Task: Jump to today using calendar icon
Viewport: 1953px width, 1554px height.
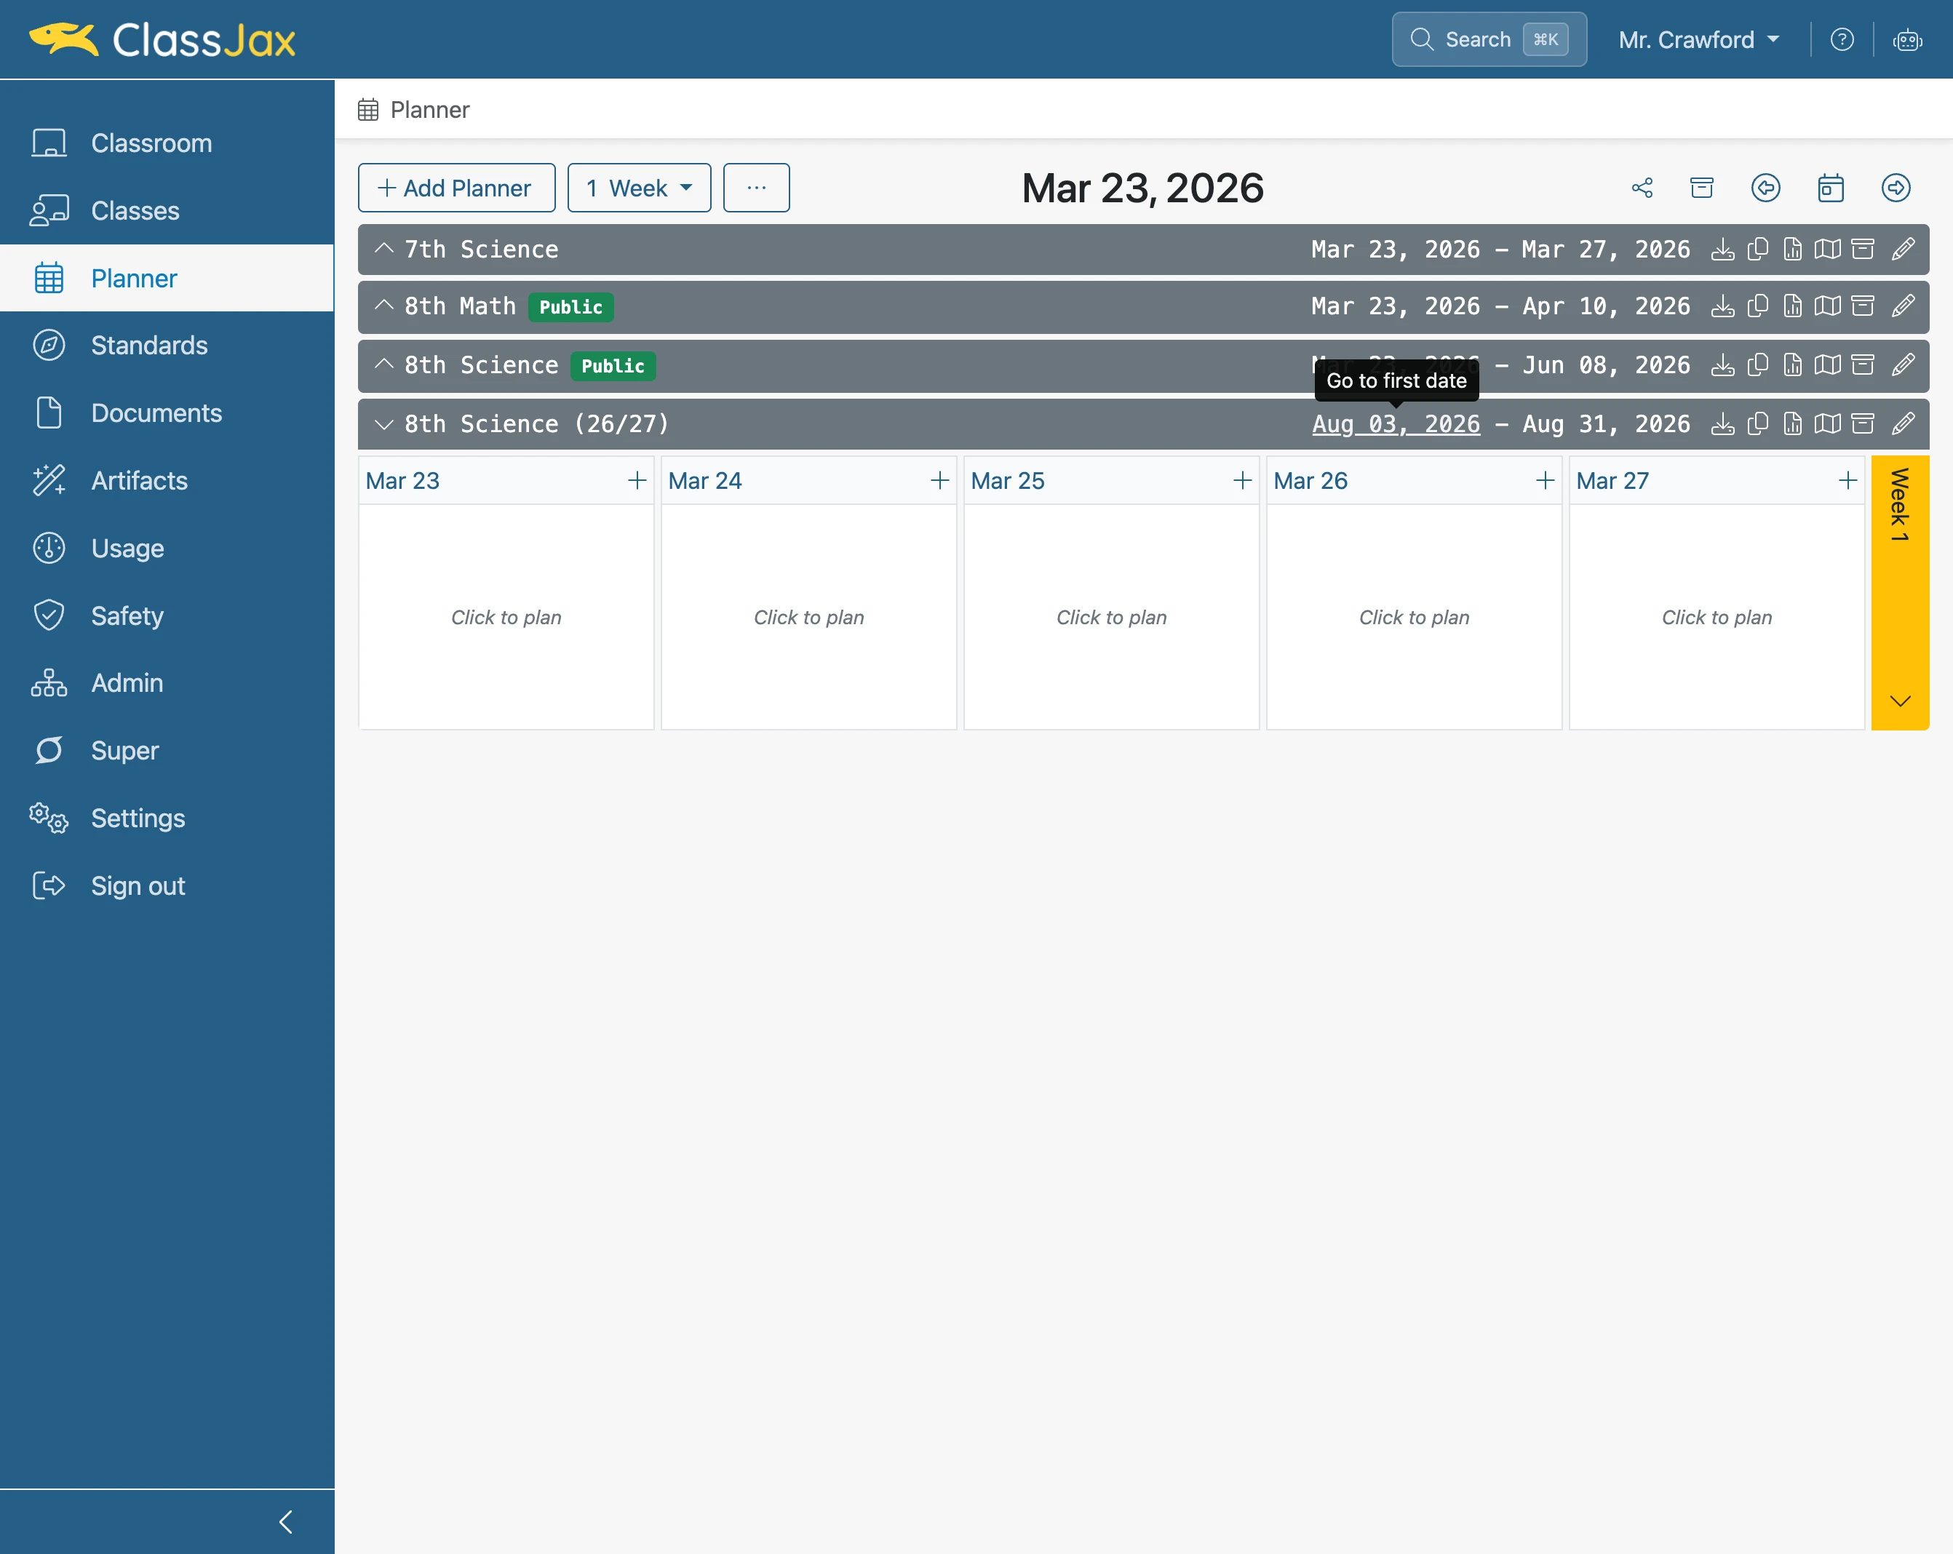Action: pos(1831,188)
